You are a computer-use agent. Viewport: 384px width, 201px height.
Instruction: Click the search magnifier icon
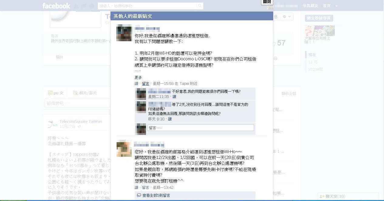(200, 6)
